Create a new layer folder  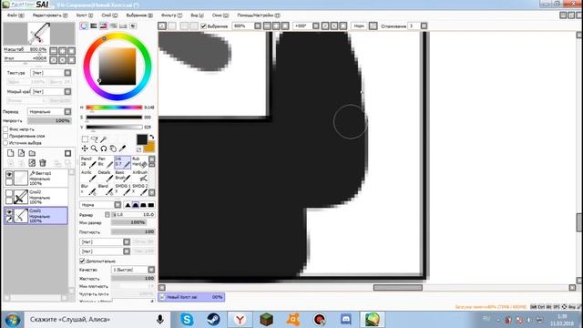click(x=33, y=153)
